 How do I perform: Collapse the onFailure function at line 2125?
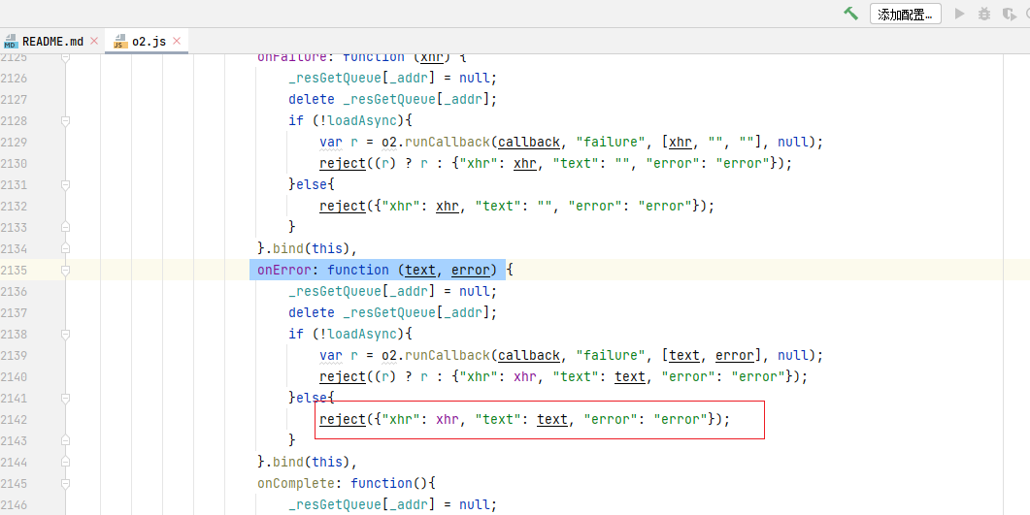tap(66, 58)
